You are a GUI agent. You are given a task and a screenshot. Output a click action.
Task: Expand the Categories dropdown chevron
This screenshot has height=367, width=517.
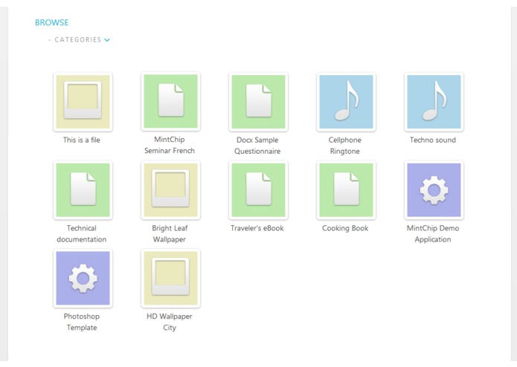click(x=107, y=40)
